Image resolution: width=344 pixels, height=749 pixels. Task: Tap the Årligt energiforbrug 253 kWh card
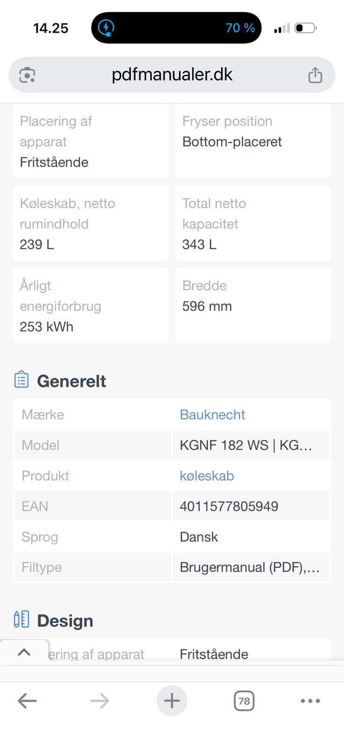coord(91,306)
